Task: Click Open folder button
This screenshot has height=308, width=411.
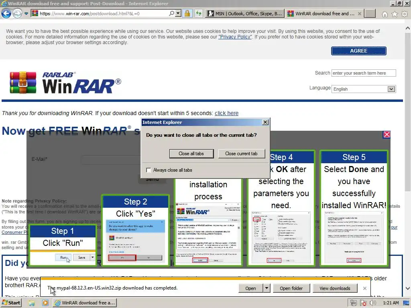Action: coord(291,288)
